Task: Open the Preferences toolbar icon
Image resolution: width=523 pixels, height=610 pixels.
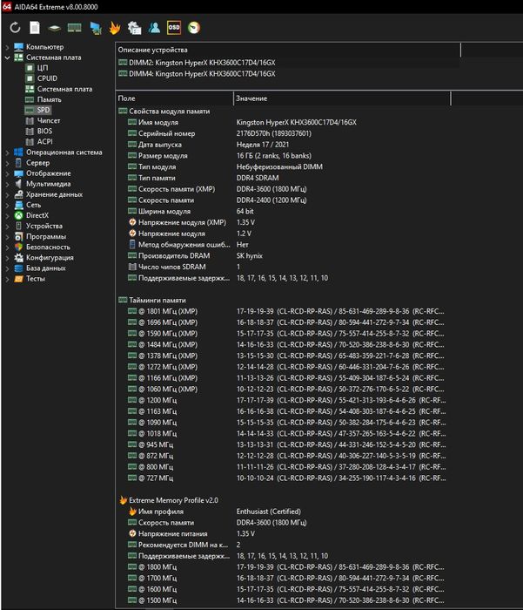Action: pos(134,28)
